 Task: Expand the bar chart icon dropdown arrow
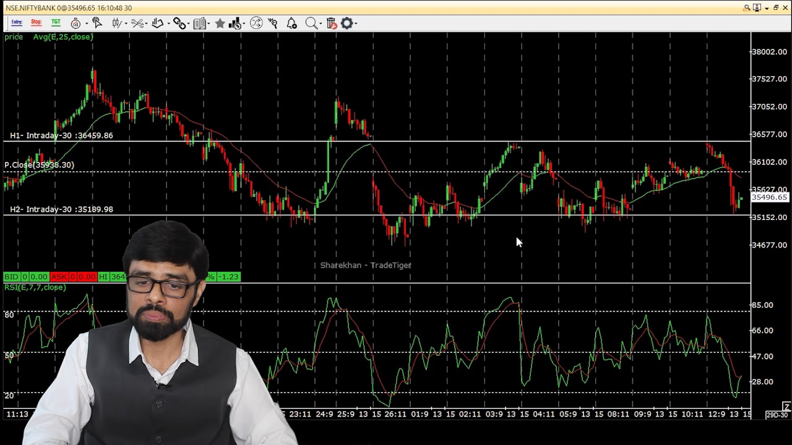click(x=244, y=23)
